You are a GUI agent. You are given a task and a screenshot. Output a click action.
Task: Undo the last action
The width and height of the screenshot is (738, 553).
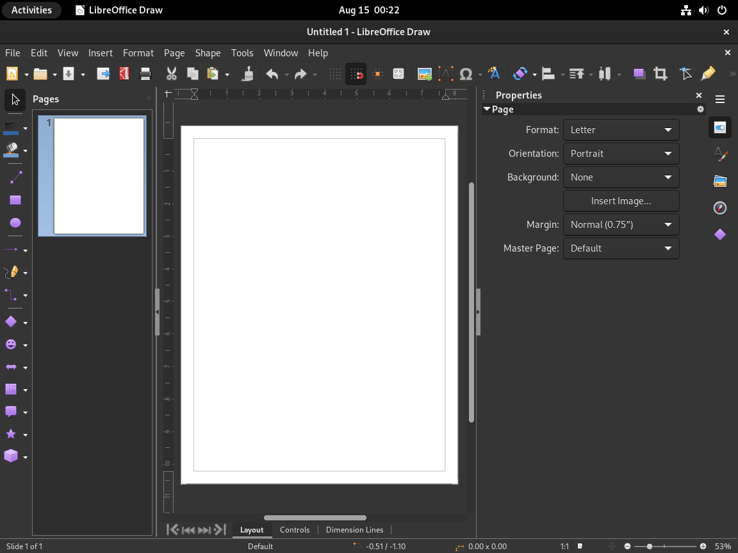click(x=272, y=74)
